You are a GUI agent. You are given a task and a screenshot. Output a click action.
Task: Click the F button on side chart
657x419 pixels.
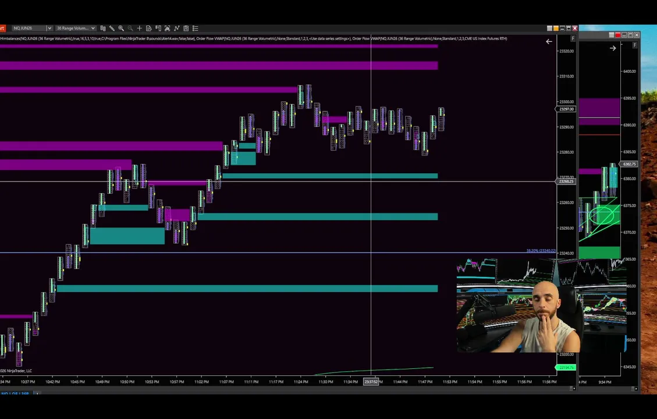635,45
